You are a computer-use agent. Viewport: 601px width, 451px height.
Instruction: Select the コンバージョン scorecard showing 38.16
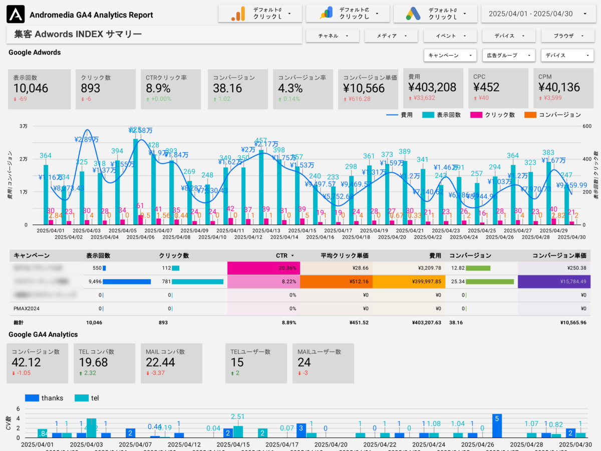coord(237,89)
